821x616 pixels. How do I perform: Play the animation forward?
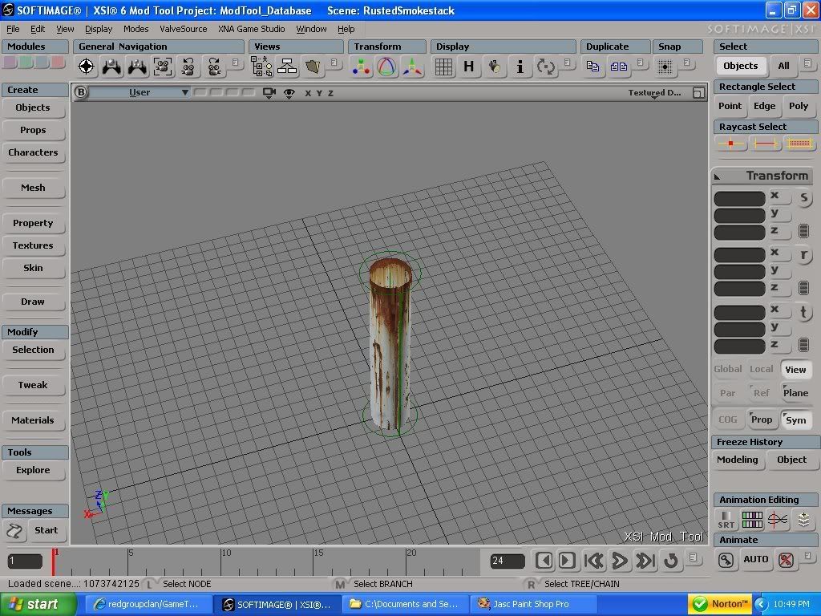click(620, 561)
